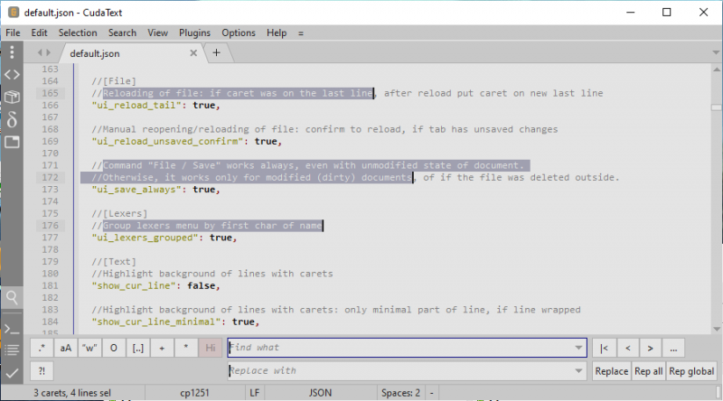This screenshot has width=723, height=401.
Task: Open the Help menu
Action: pos(277,33)
